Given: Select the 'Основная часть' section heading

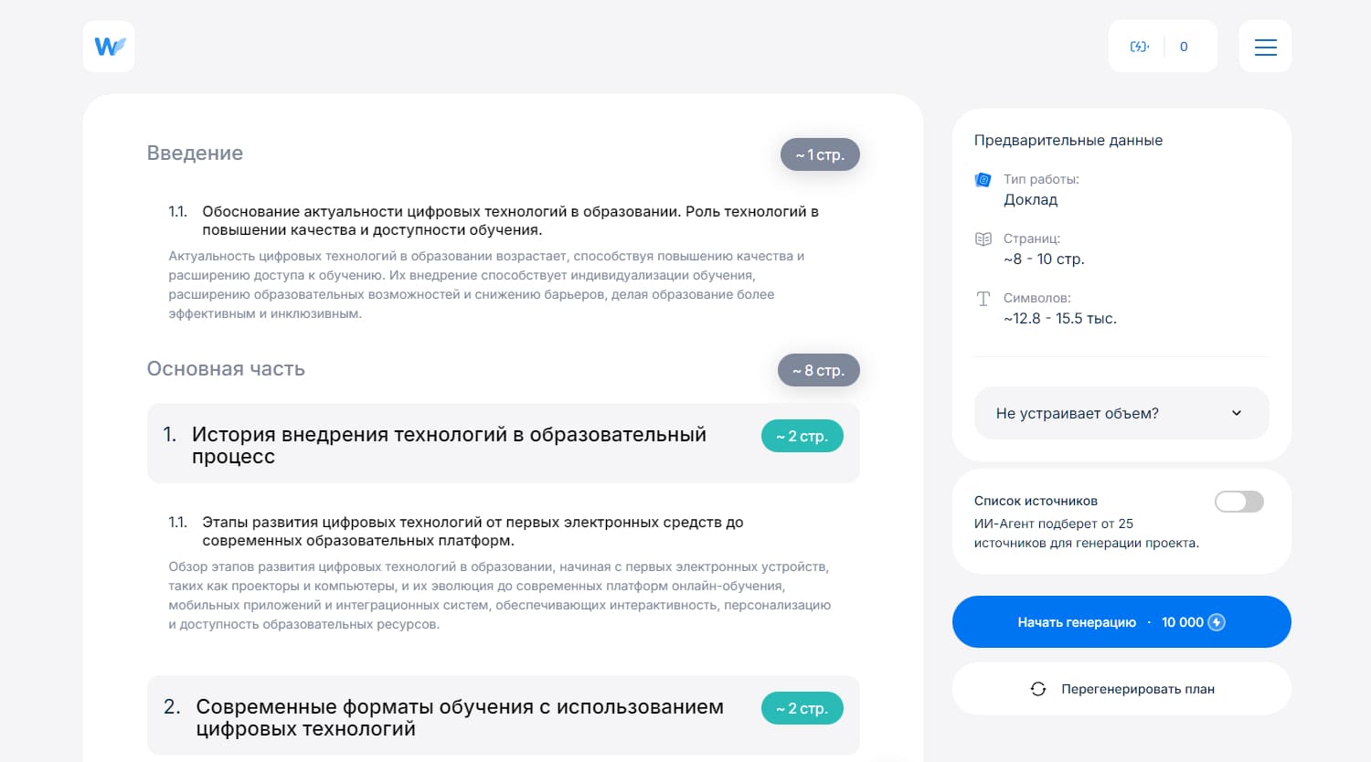Looking at the screenshot, I should (x=226, y=368).
